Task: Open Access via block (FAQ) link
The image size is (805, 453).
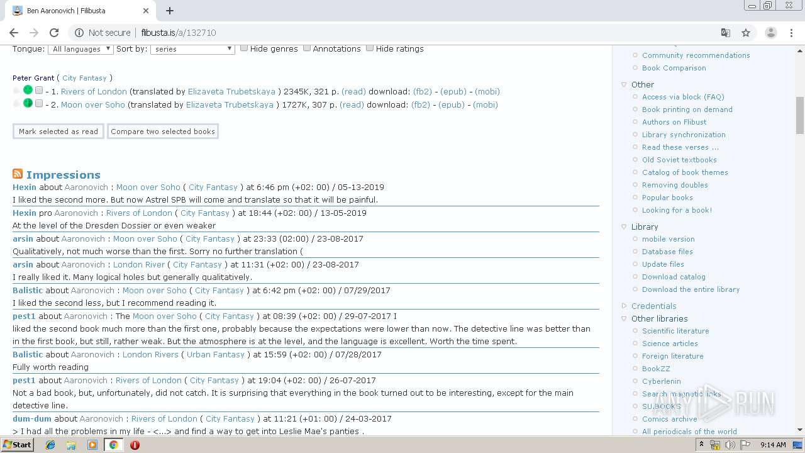Action: 683,97
